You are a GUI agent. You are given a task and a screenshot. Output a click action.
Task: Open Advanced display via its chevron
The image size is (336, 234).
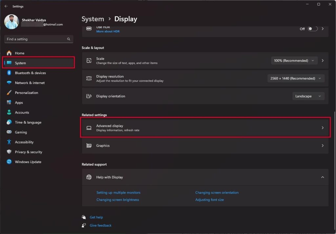point(323,128)
